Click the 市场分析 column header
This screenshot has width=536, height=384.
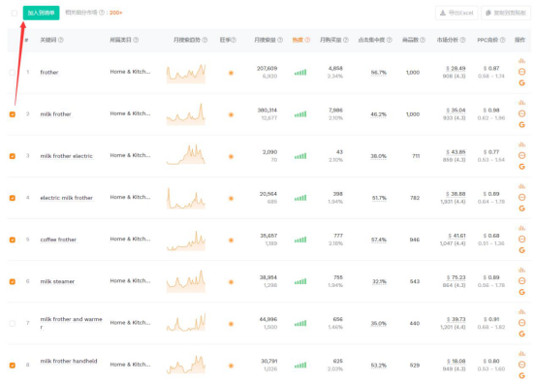tap(448, 40)
